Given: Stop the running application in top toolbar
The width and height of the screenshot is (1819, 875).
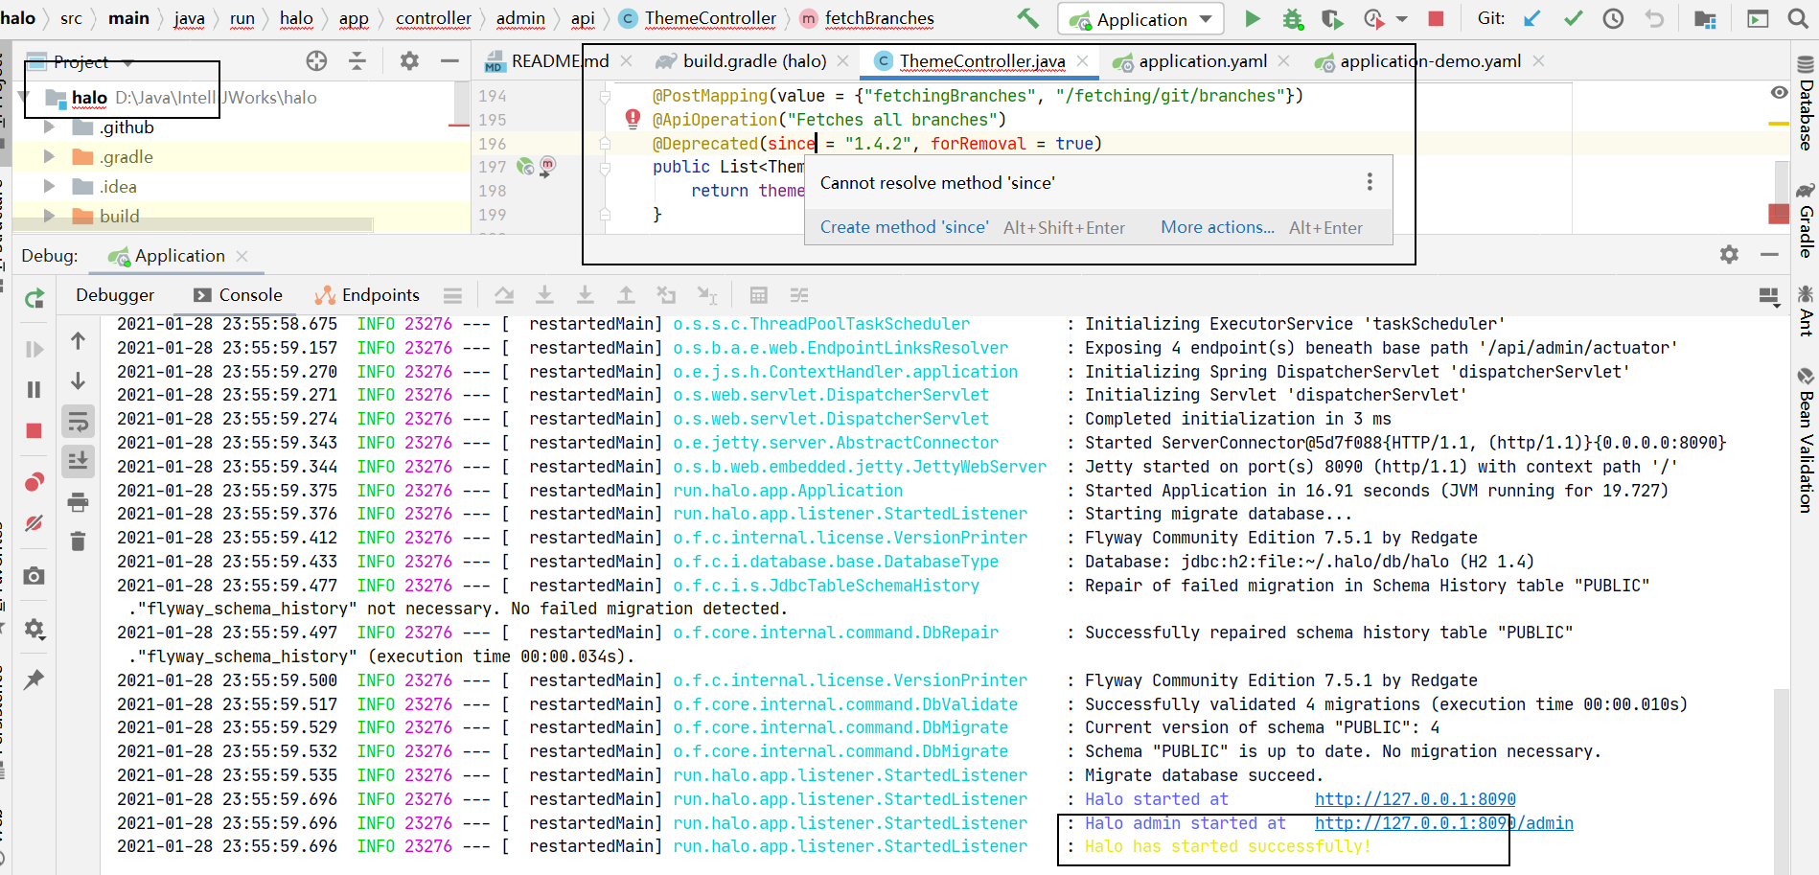Looking at the screenshot, I should (x=1436, y=18).
